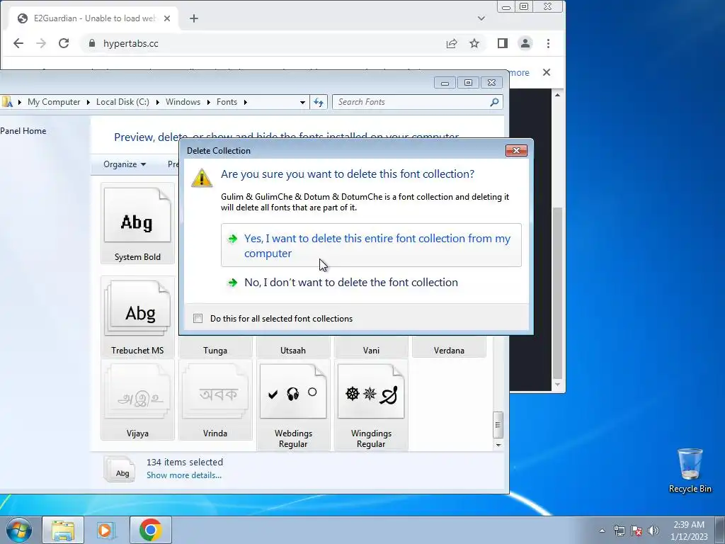Screen dimensions: 725x544
Task: Select the Trebuchet MS font icon
Action: point(137,317)
